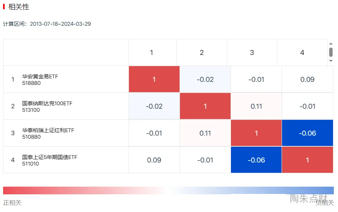Select column header 1

[152, 53]
